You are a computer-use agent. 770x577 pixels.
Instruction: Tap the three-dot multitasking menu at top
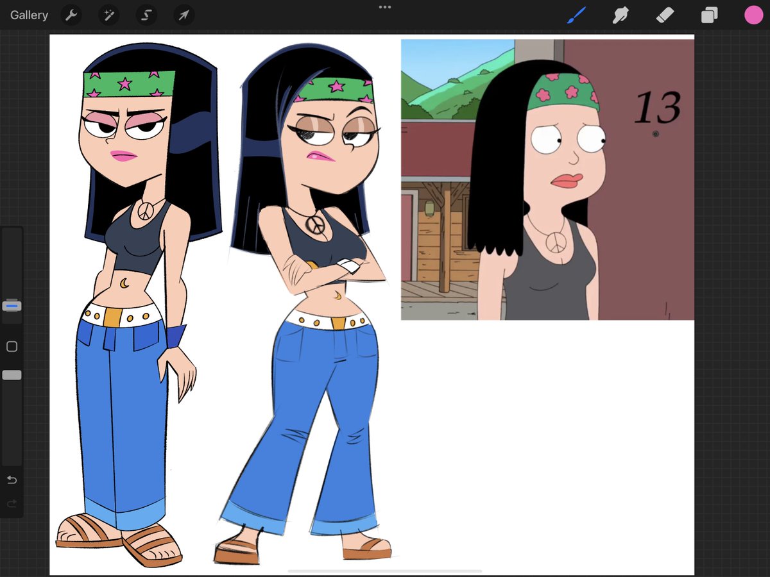[x=385, y=7]
